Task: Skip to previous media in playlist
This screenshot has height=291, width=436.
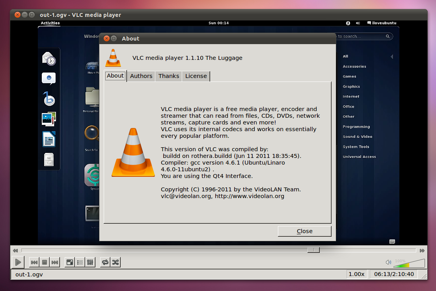Action: 34,262
